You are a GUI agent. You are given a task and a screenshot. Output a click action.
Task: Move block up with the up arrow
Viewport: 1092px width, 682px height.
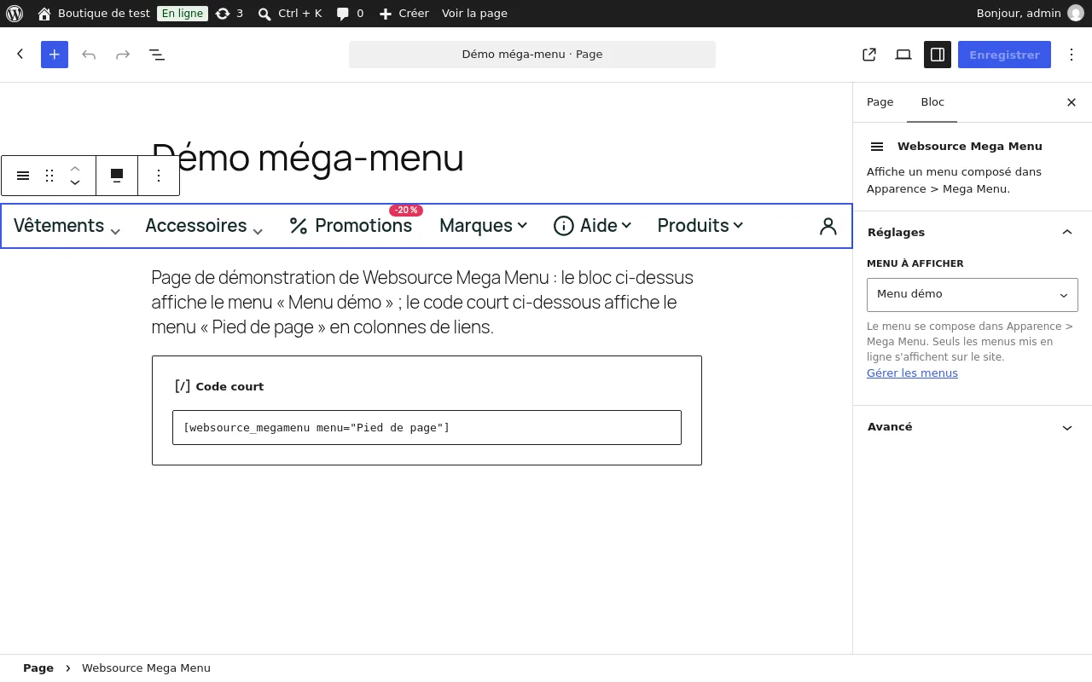tap(75, 168)
